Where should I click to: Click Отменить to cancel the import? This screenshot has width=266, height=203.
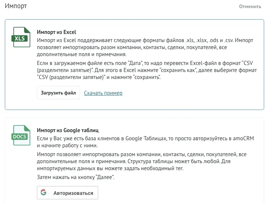click(250, 7)
